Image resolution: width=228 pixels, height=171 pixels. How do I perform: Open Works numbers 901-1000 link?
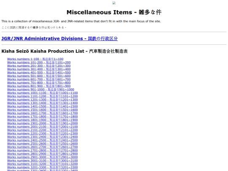coord(41,90)
